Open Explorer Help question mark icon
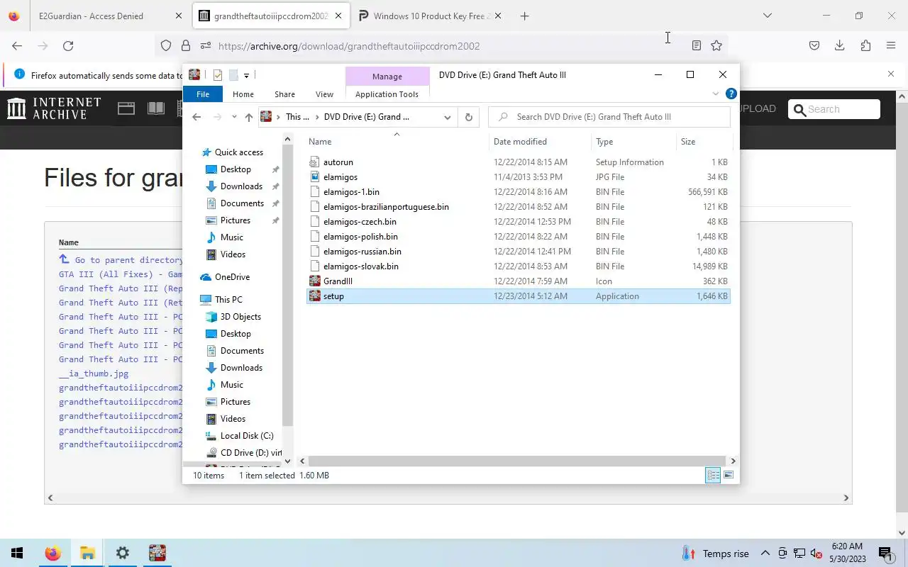Image resolution: width=908 pixels, height=567 pixels. (x=731, y=94)
